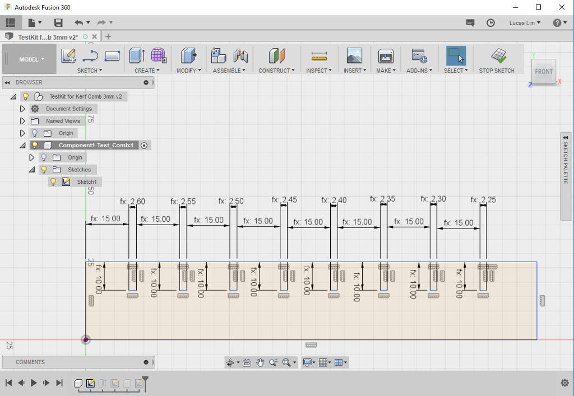Open the MODIFY menu
Image resolution: width=574 pixels, height=396 pixels.
[189, 71]
